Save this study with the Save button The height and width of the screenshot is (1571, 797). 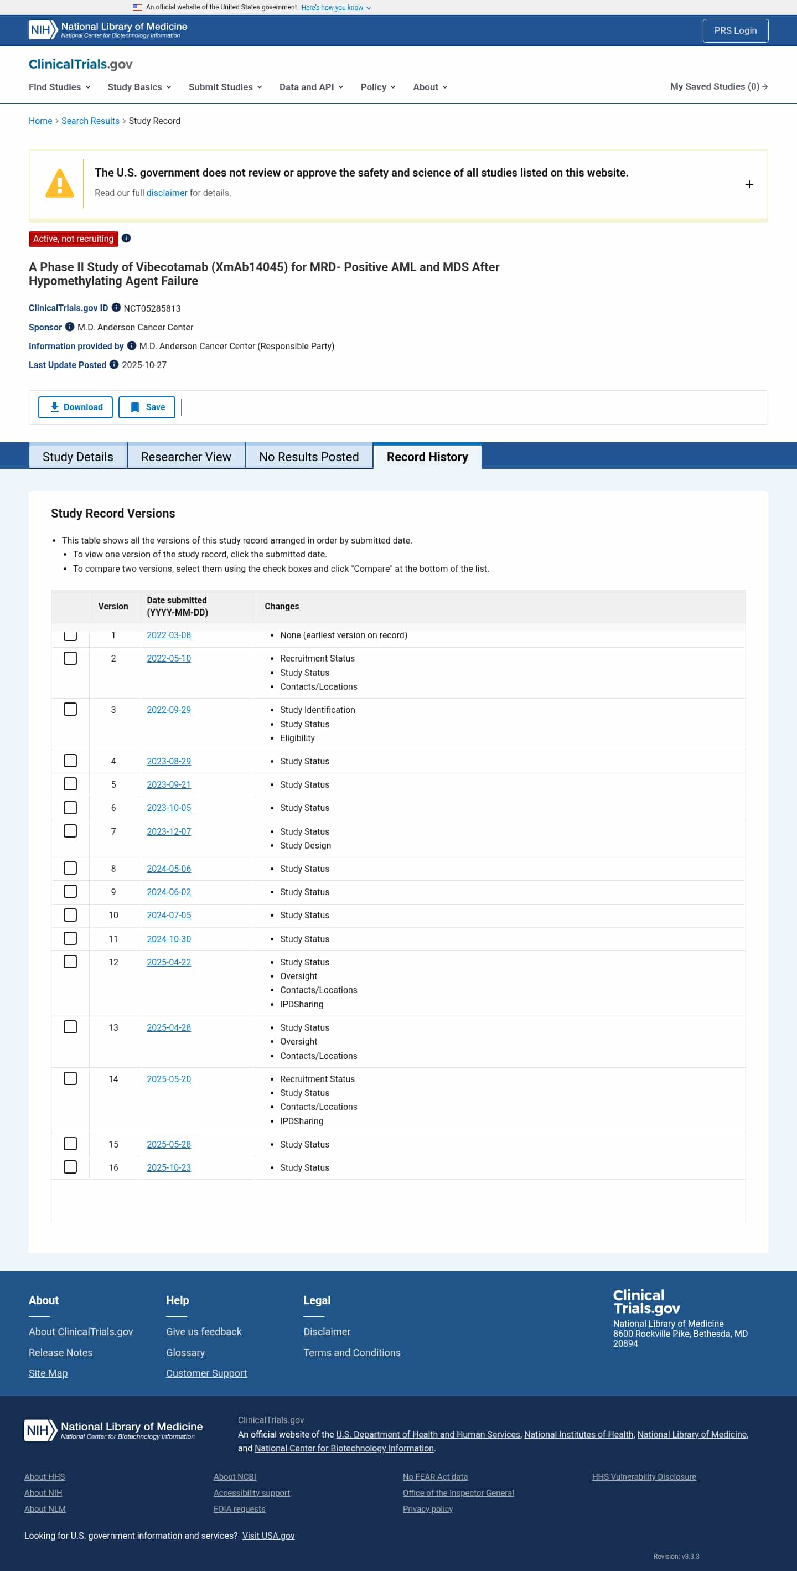coord(147,407)
